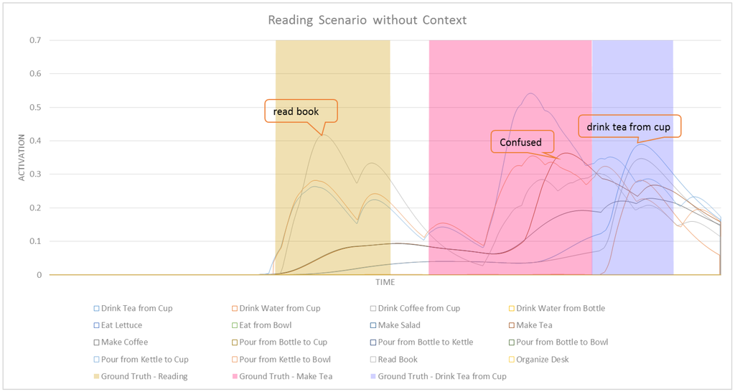Click the 'drink tea from cup' callout
This screenshot has height=392, width=735.
click(x=628, y=127)
